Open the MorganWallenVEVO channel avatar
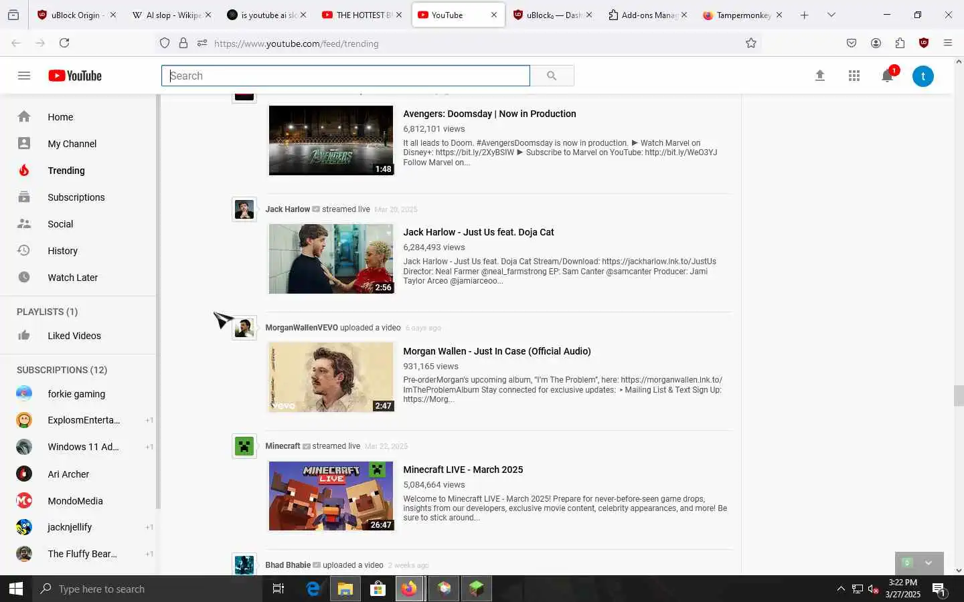Image resolution: width=964 pixels, height=602 pixels. click(244, 328)
